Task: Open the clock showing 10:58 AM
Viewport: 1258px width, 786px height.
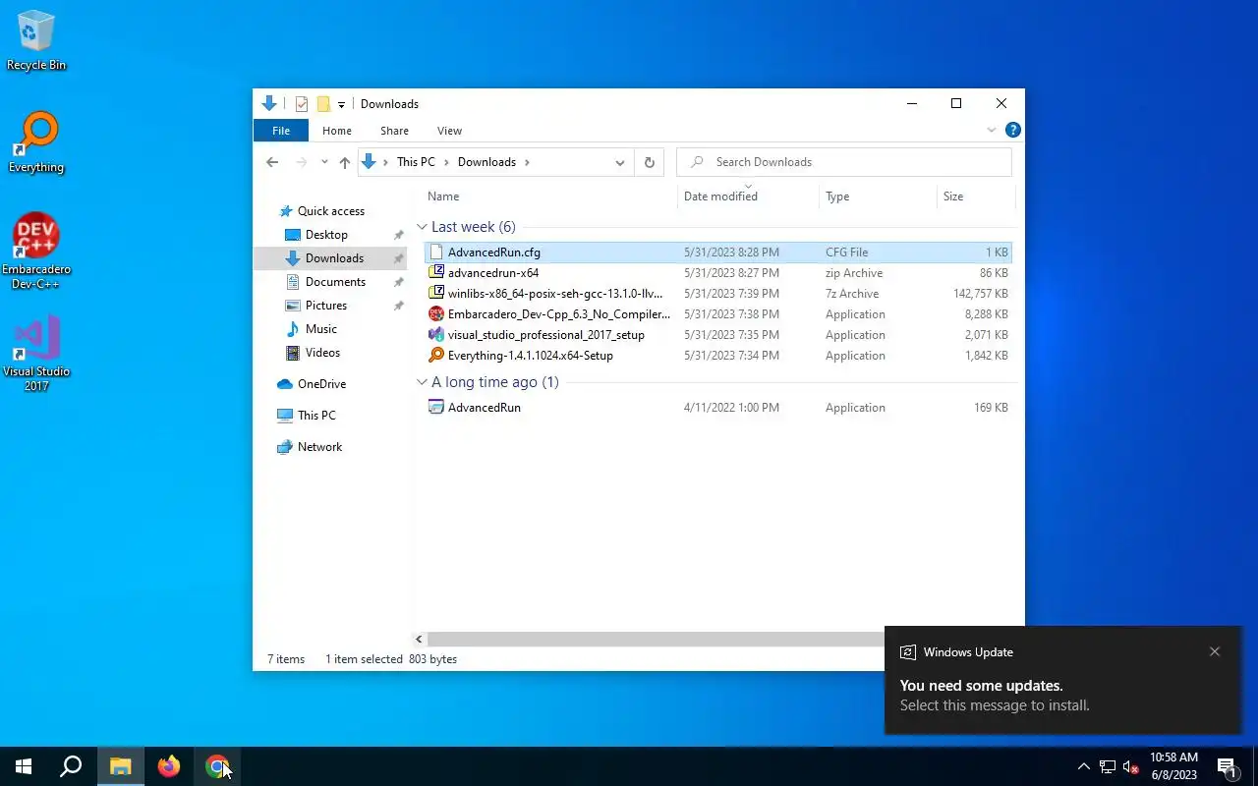Action: point(1173,766)
